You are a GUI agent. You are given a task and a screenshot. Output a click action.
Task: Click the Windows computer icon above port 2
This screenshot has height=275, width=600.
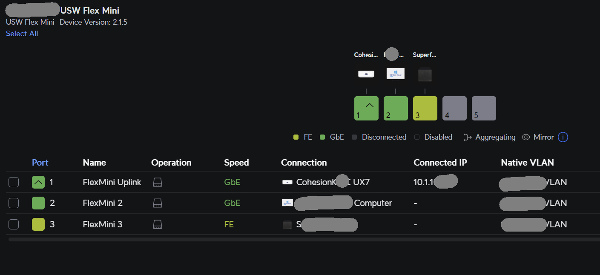[x=396, y=74]
